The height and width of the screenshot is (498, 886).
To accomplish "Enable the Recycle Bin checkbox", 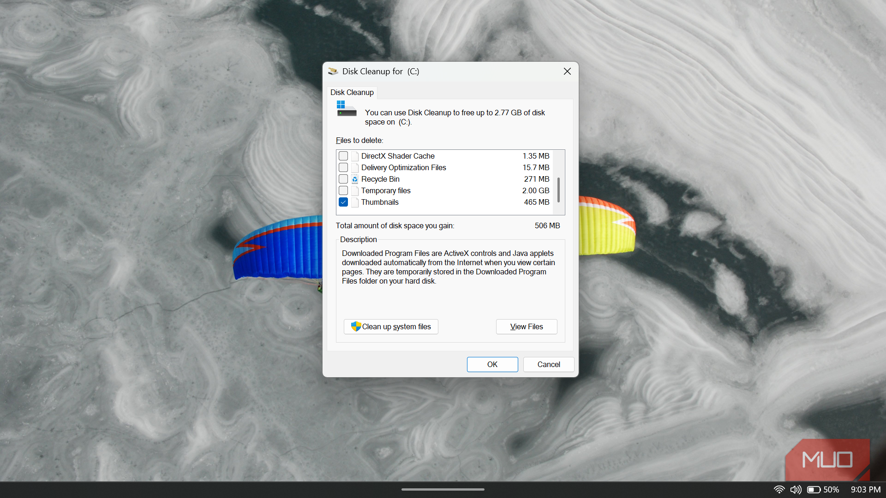I will point(343,179).
